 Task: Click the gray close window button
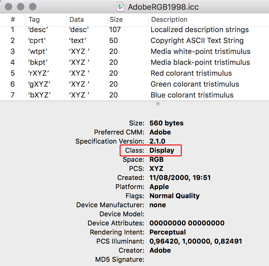8,7
